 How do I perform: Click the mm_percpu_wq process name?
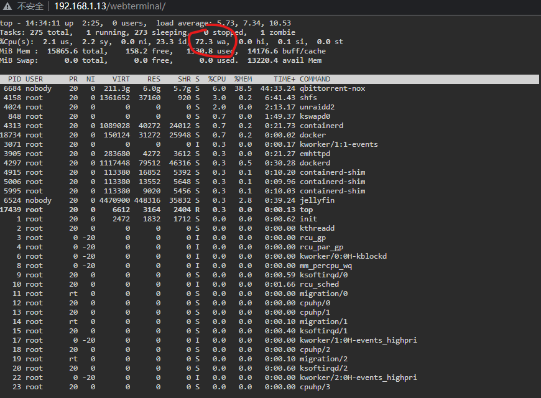[326, 266]
